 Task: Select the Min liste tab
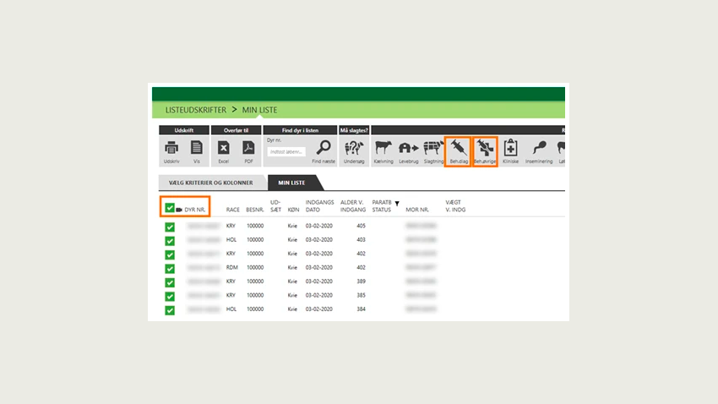tap(293, 182)
